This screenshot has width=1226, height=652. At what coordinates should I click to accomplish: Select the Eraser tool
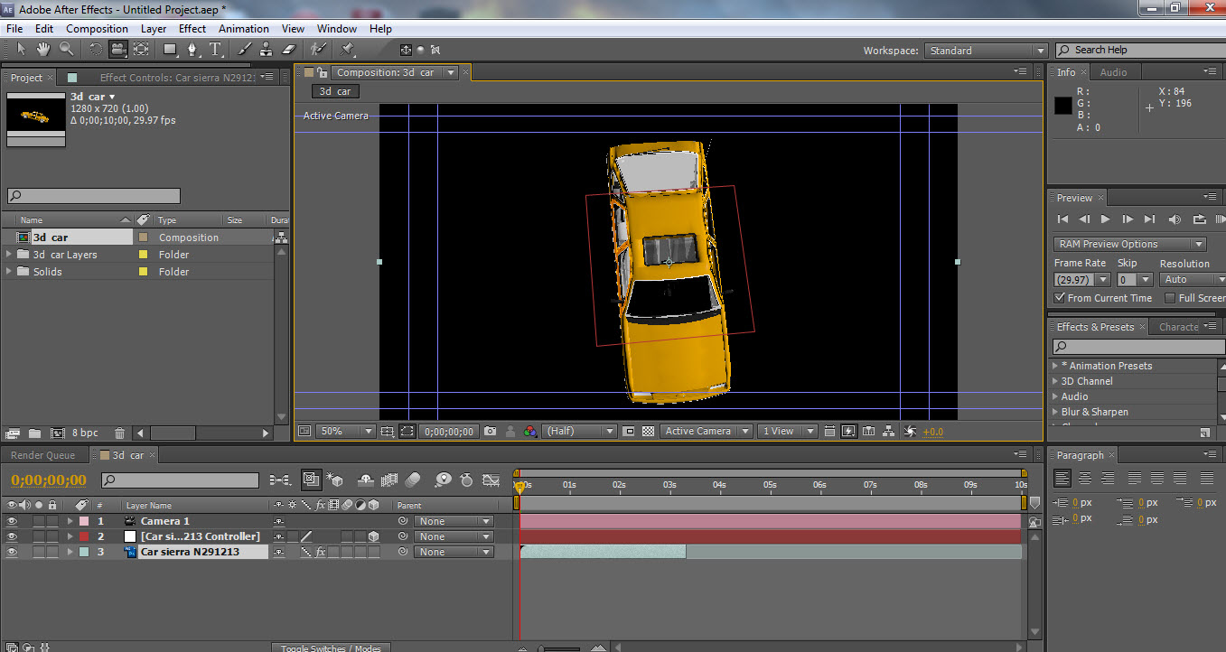289,50
